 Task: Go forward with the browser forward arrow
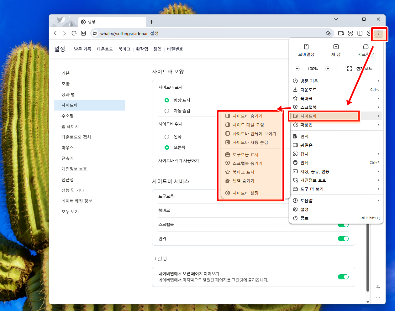[65, 33]
